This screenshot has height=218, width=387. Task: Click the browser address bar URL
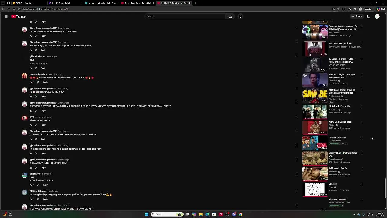coord(45,9)
